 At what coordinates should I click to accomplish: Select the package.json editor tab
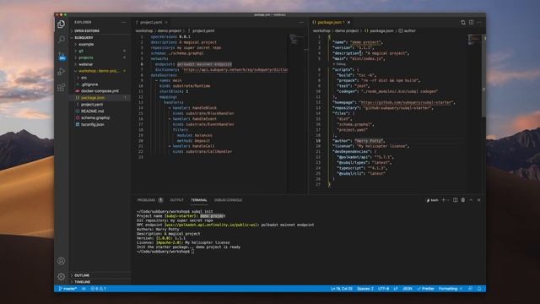pyautogui.click(x=330, y=23)
